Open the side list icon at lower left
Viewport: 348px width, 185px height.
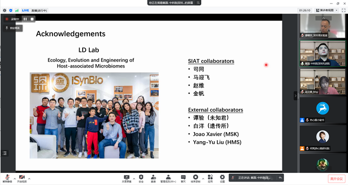pyautogui.click(x=5, y=153)
